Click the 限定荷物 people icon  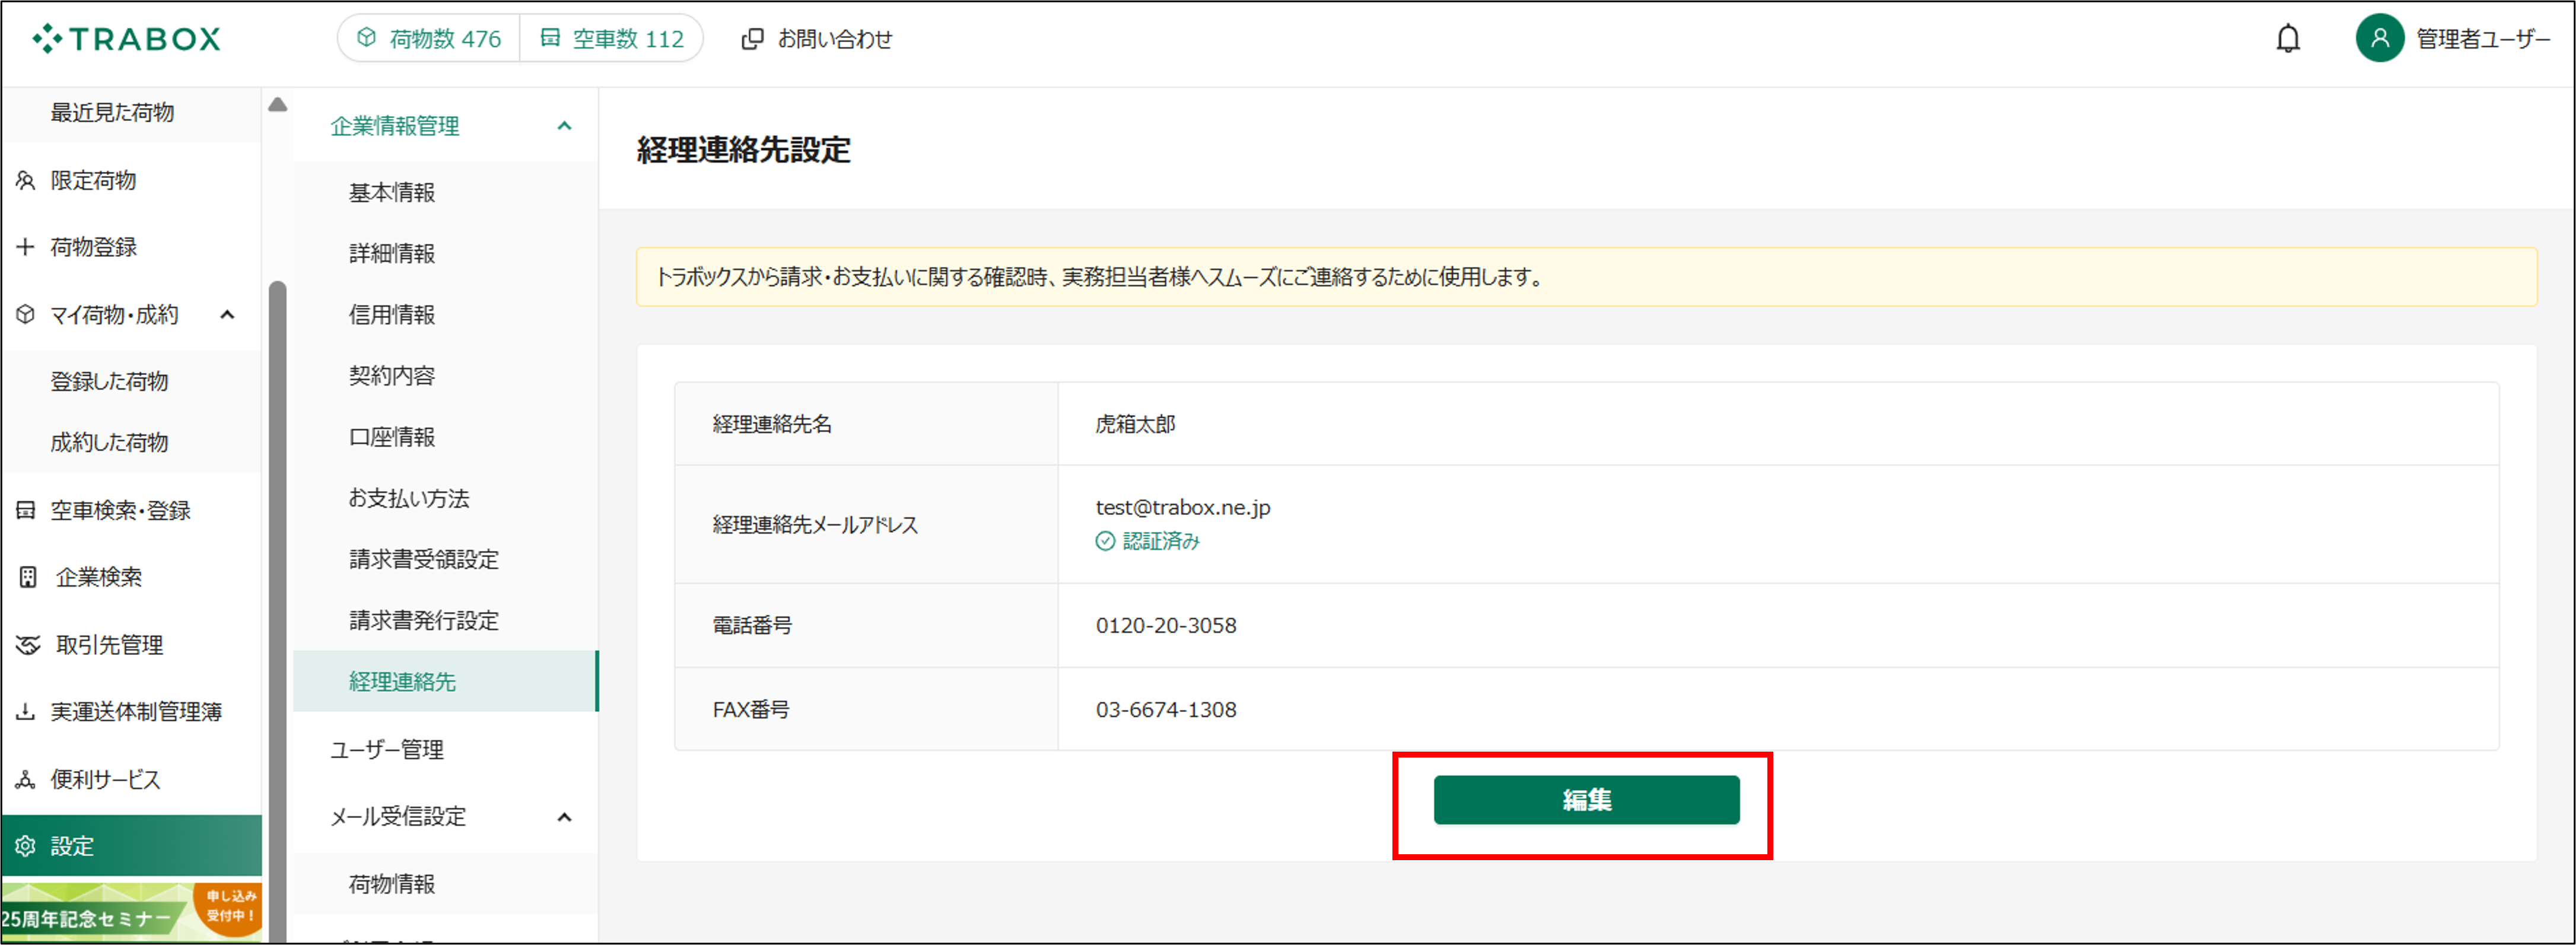pos(25,180)
